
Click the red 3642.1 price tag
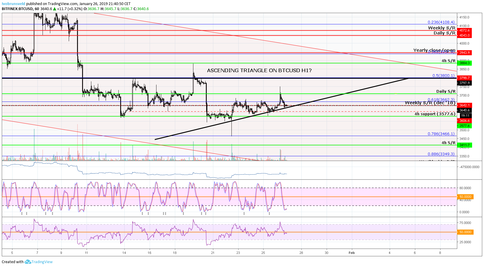[465, 105]
